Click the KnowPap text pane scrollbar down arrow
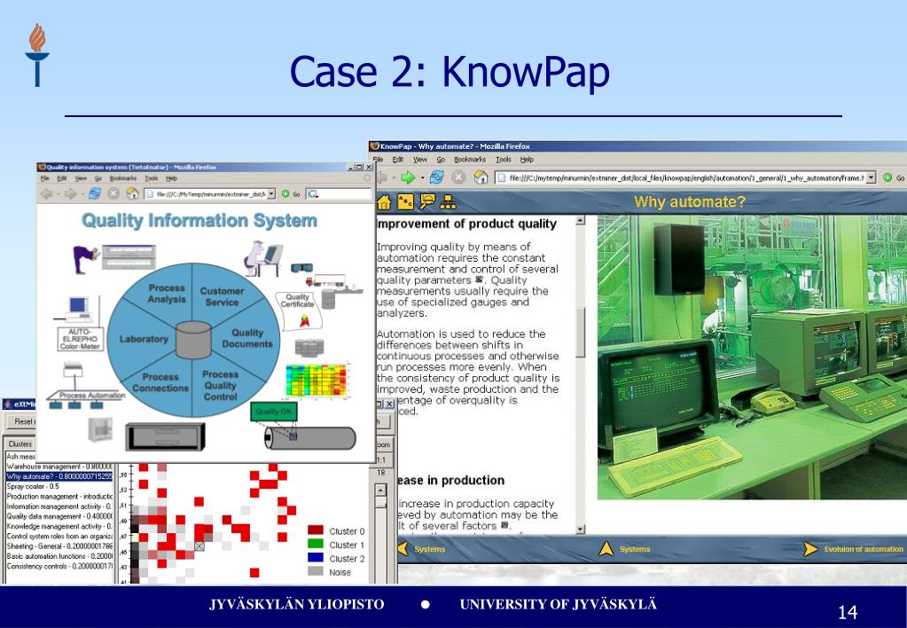The image size is (907, 628). click(x=580, y=529)
